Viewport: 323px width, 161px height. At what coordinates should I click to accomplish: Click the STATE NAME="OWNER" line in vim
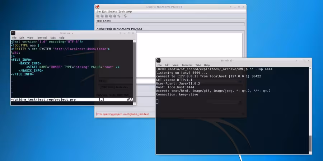73,67
